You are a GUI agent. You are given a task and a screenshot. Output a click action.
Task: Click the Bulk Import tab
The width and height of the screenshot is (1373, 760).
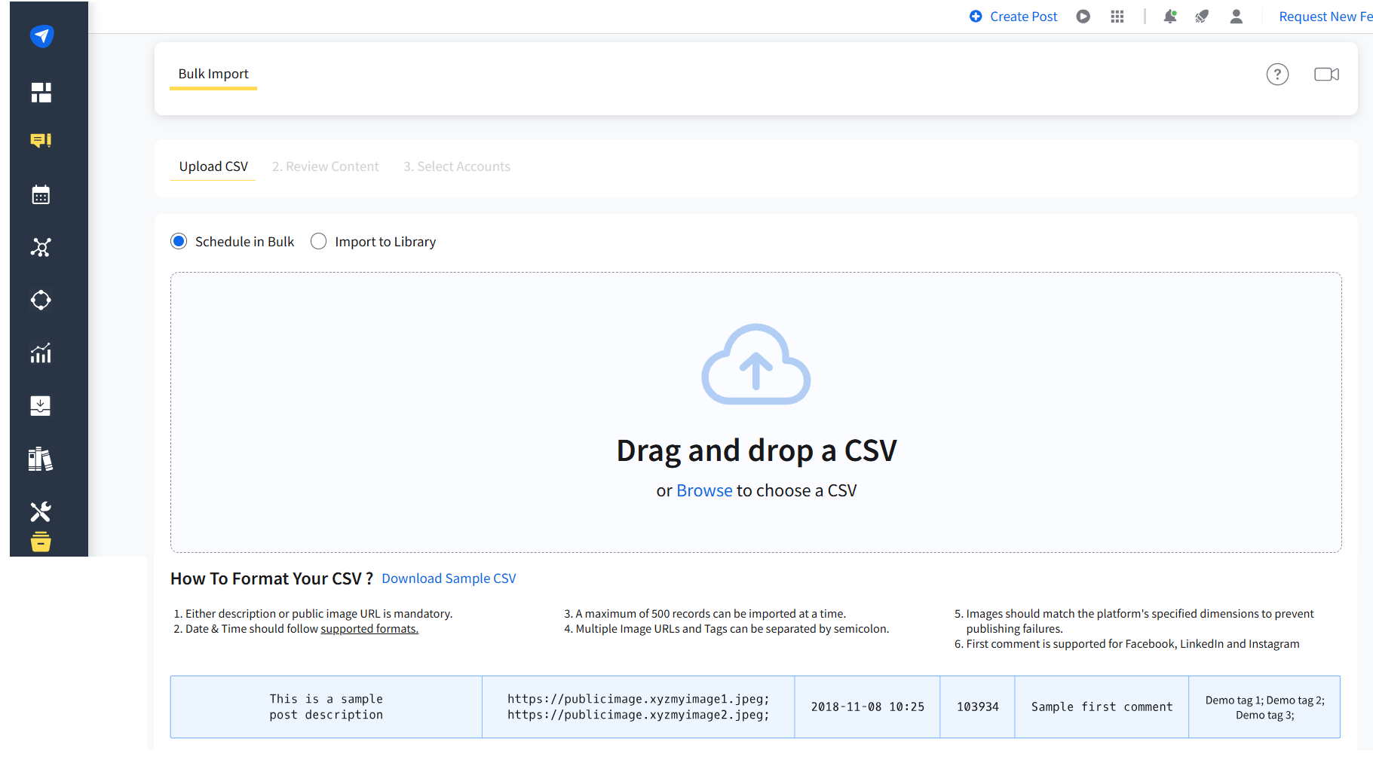[213, 73]
